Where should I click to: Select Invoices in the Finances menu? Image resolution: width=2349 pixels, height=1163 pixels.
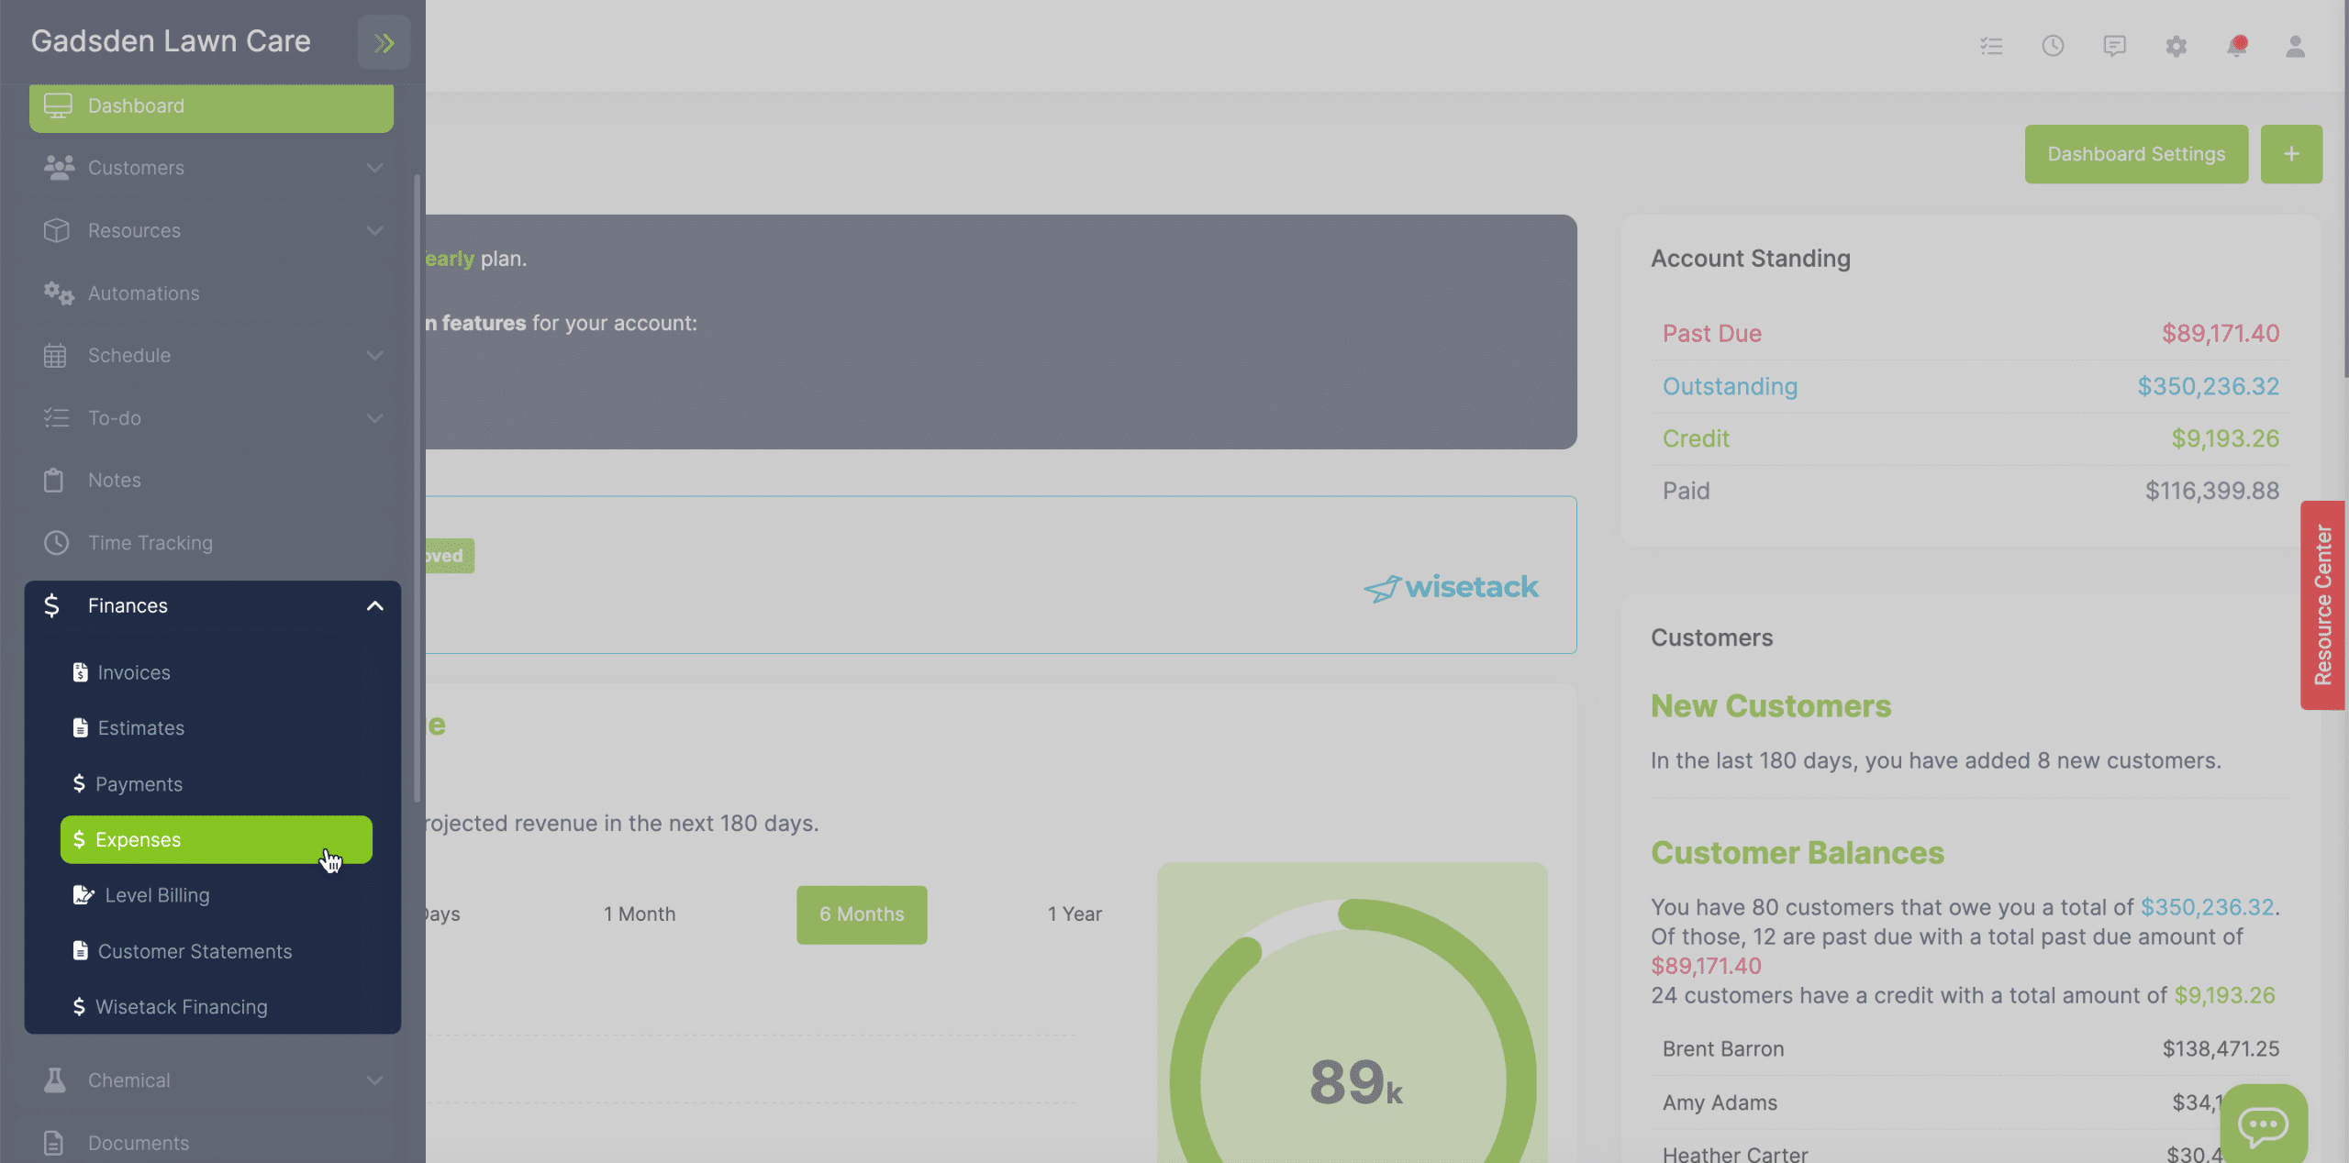click(216, 672)
